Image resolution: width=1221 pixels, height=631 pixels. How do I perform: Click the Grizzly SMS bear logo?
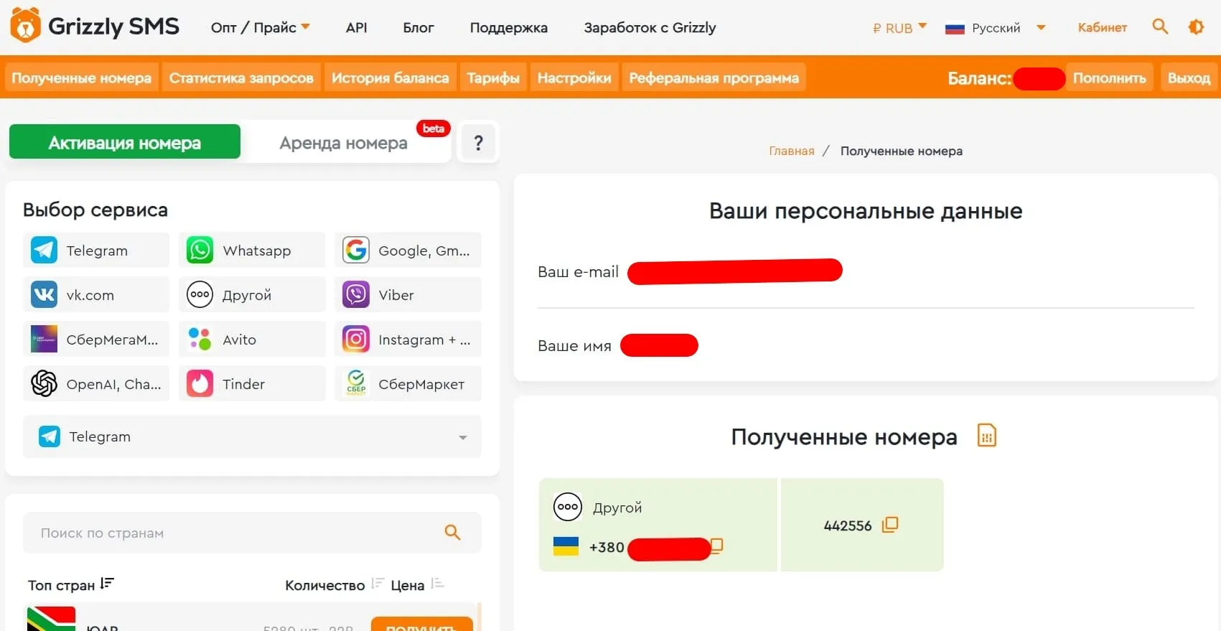(25, 26)
